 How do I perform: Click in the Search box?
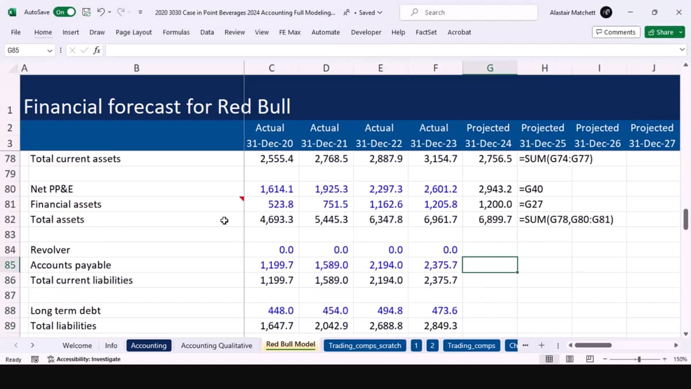point(469,12)
